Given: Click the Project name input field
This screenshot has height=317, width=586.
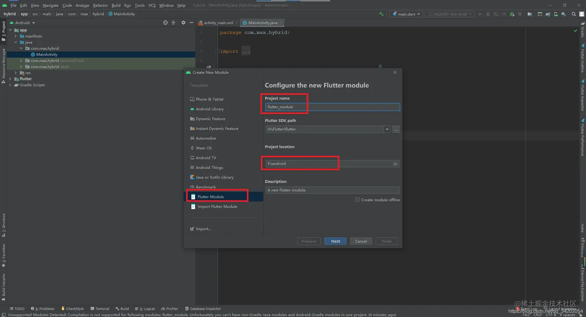Looking at the screenshot, I should 333,107.
